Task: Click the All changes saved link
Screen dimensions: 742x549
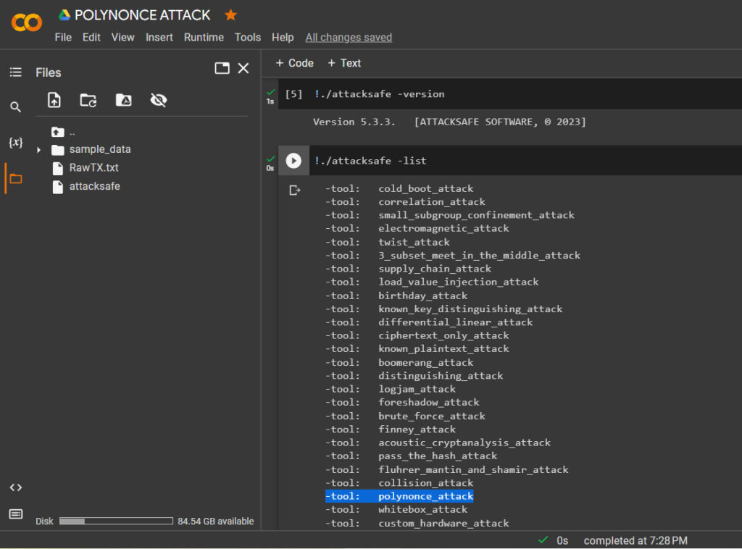Action: pyautogui.click(x=349, y=38)
